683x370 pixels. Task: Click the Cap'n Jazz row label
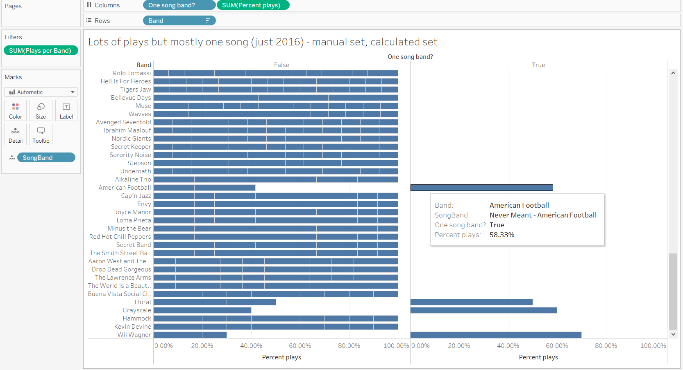(136, 196)
